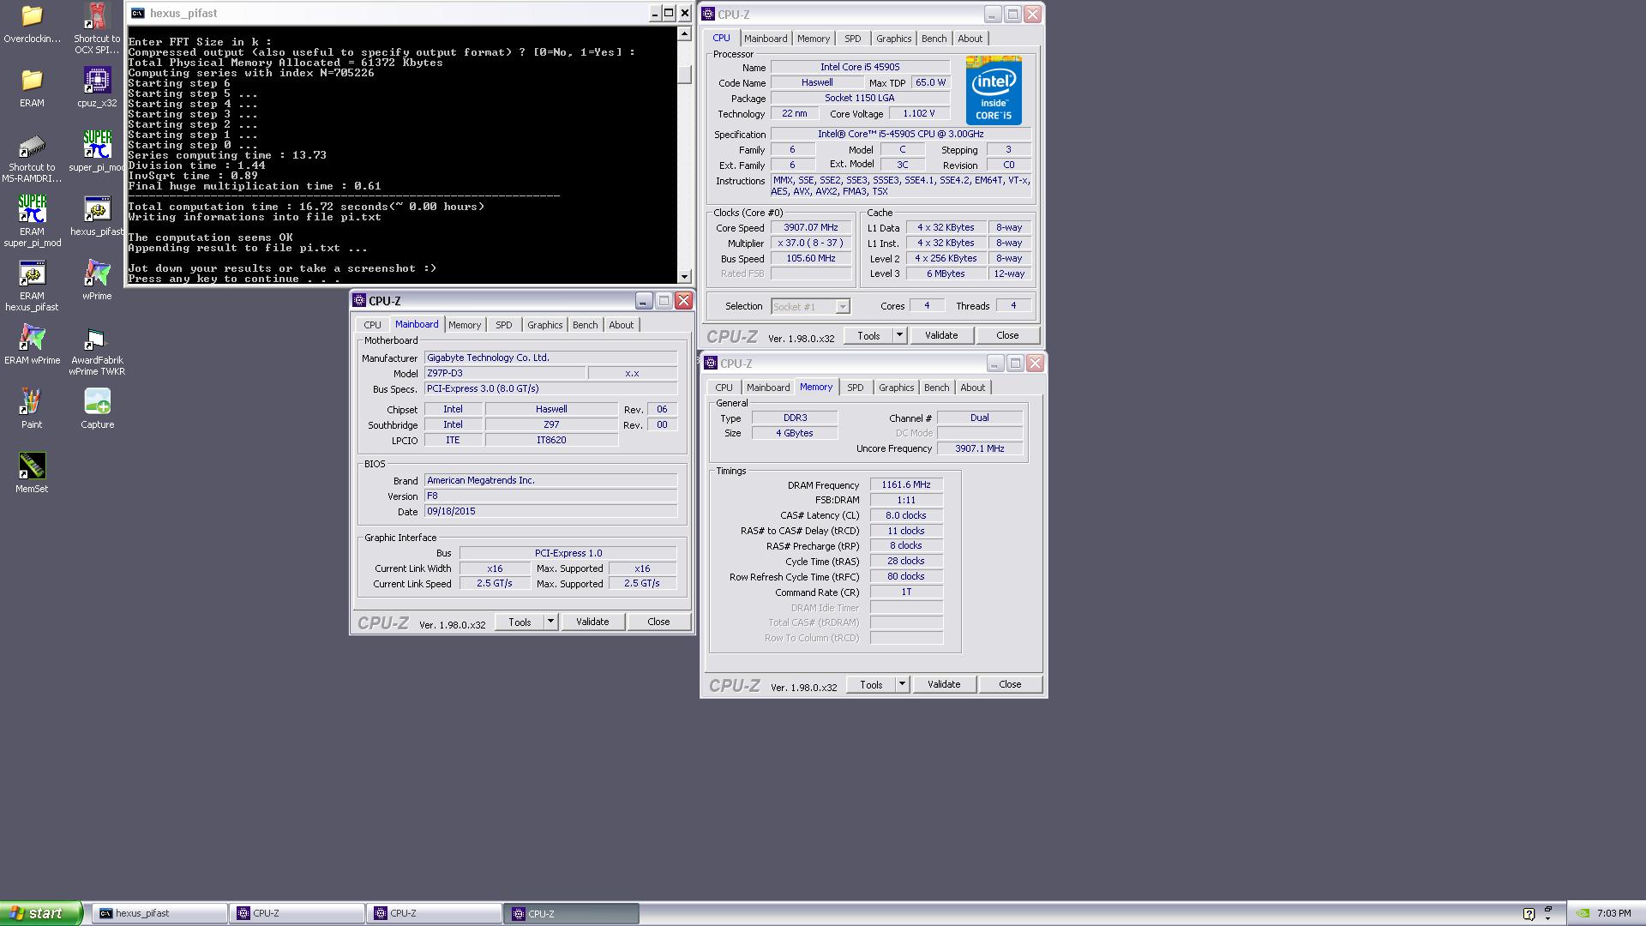Screen dimensions: 1646x926
Task: Click console scrollbar up arrow
Action: click(x=684, y=34)
